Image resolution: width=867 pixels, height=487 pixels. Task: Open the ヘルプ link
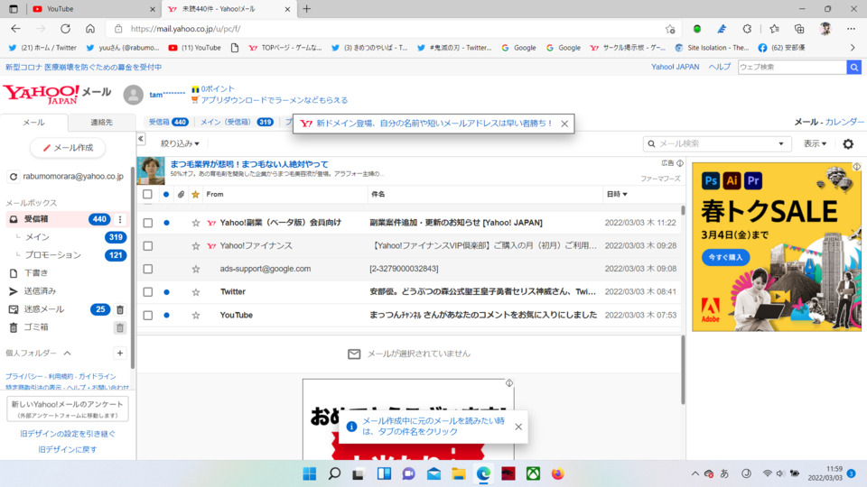(x=720, y=67)
